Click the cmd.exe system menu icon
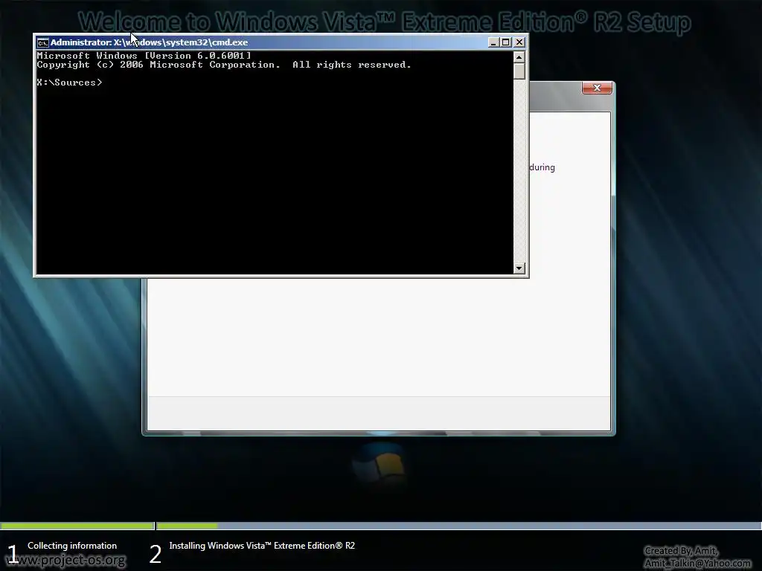This screenshot has height=571, width=762. (42, 42)
